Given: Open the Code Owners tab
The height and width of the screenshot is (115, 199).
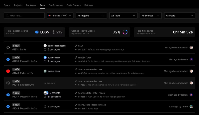Looking at the screenshot, I should point(74,5).
